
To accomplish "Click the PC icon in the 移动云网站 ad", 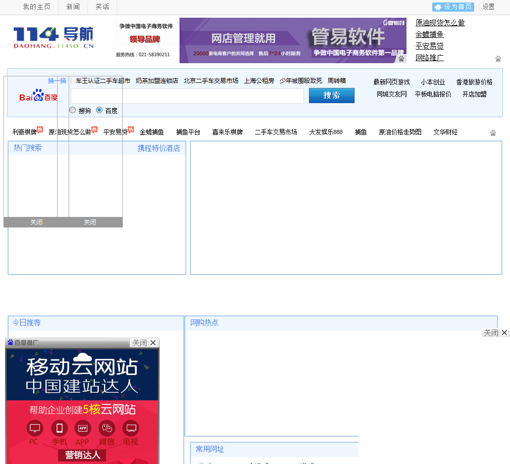I will [x=35, y=428].
